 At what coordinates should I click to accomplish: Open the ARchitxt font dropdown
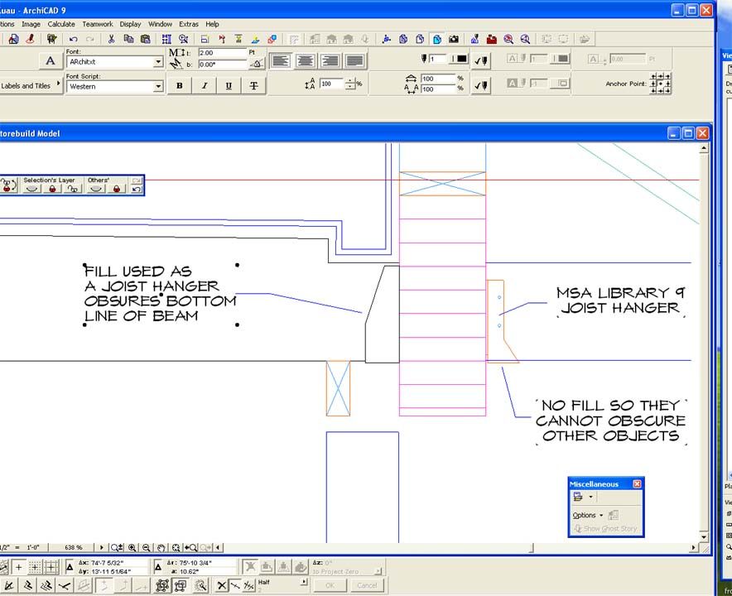[158, 61]
